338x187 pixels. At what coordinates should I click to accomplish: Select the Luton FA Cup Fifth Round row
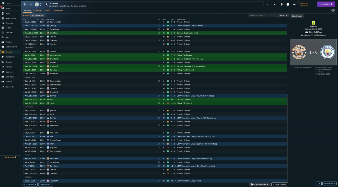coord(154,103)
